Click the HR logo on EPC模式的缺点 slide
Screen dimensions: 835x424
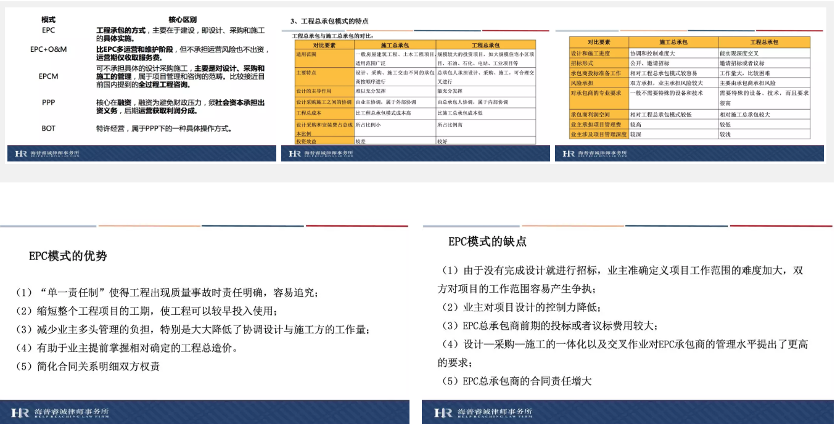[x=443, y=412]
